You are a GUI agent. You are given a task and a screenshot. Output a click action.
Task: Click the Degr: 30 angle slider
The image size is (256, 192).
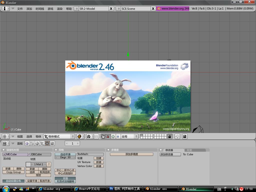pos(65,157)
